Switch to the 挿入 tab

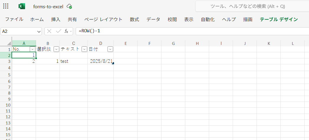point(56,19)
